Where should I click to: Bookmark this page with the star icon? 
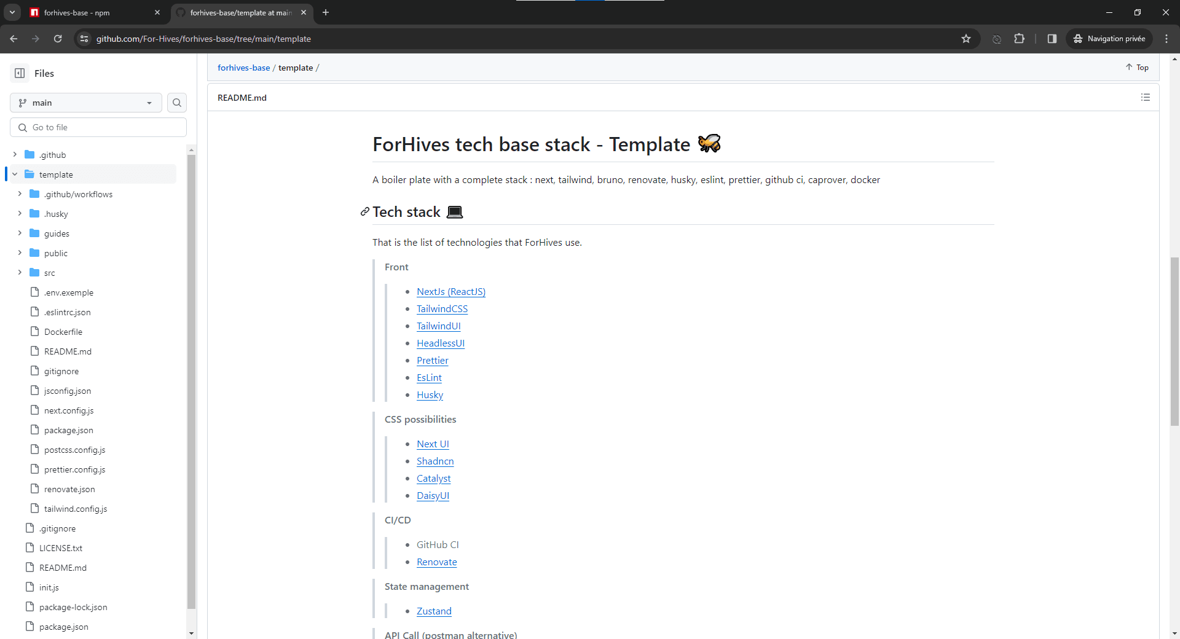coord(966,39)
